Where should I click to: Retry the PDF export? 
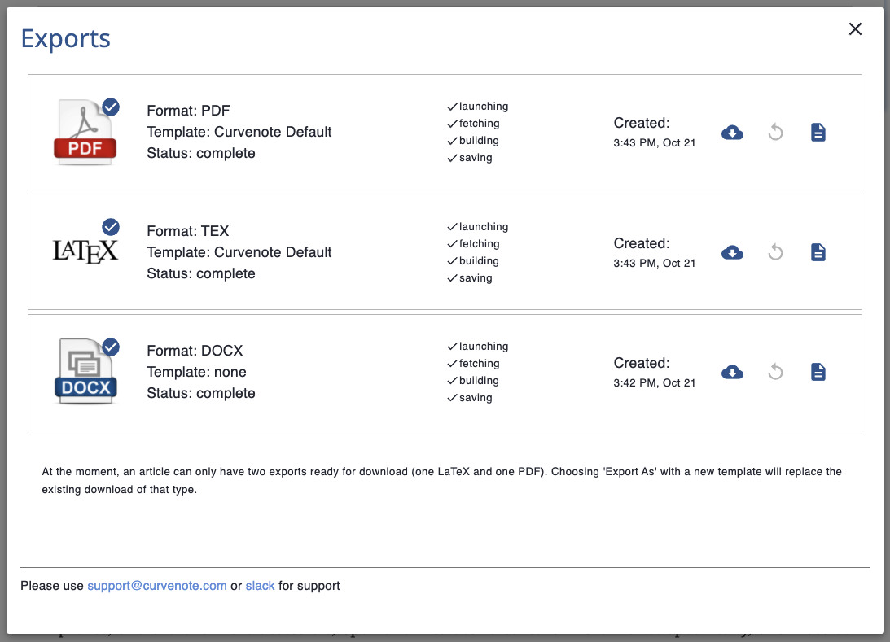(774, 132)
